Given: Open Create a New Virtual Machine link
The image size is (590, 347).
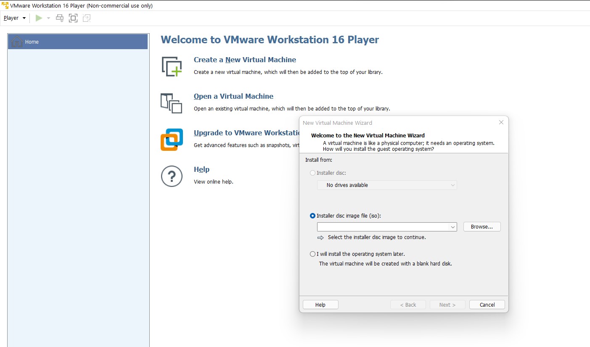Looking at the screenshot, I should 245,60.
